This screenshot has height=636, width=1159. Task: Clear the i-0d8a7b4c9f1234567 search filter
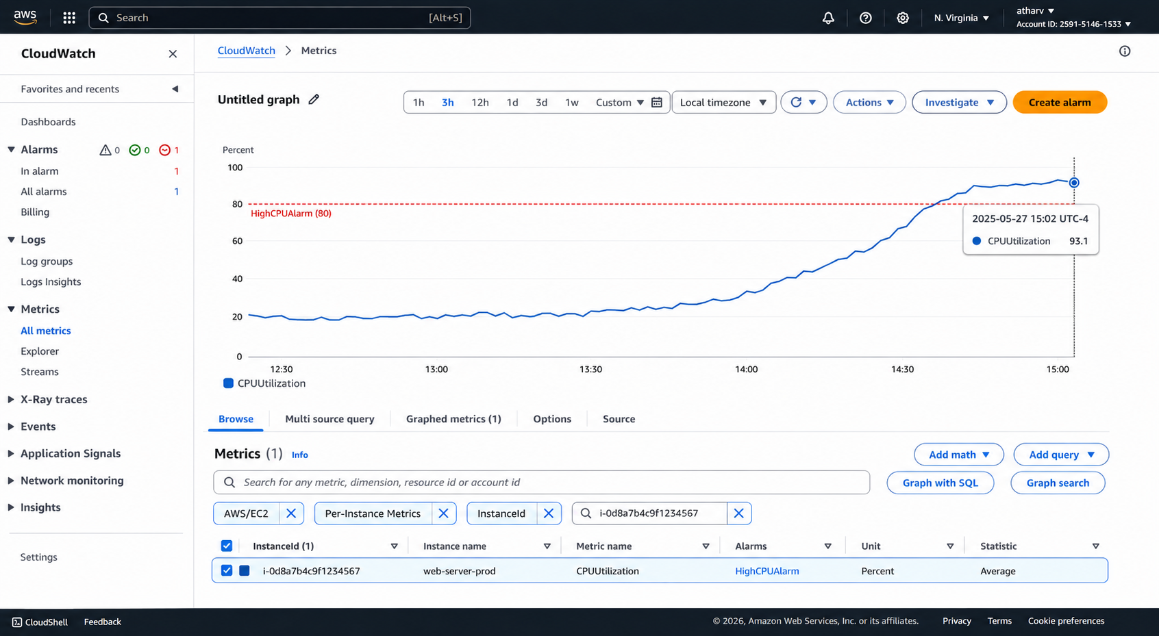[x=739, y=513]
